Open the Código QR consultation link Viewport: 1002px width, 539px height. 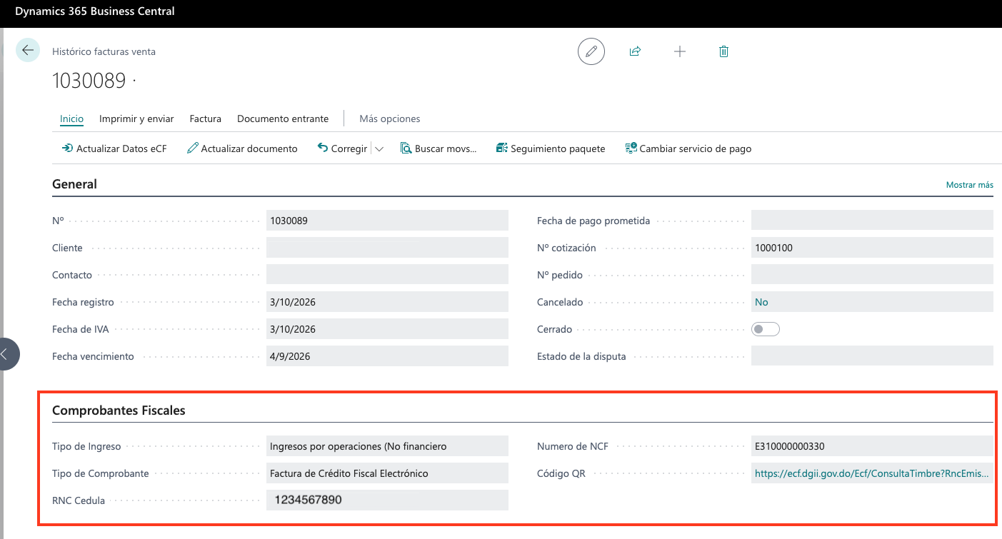tap(871, 473)
